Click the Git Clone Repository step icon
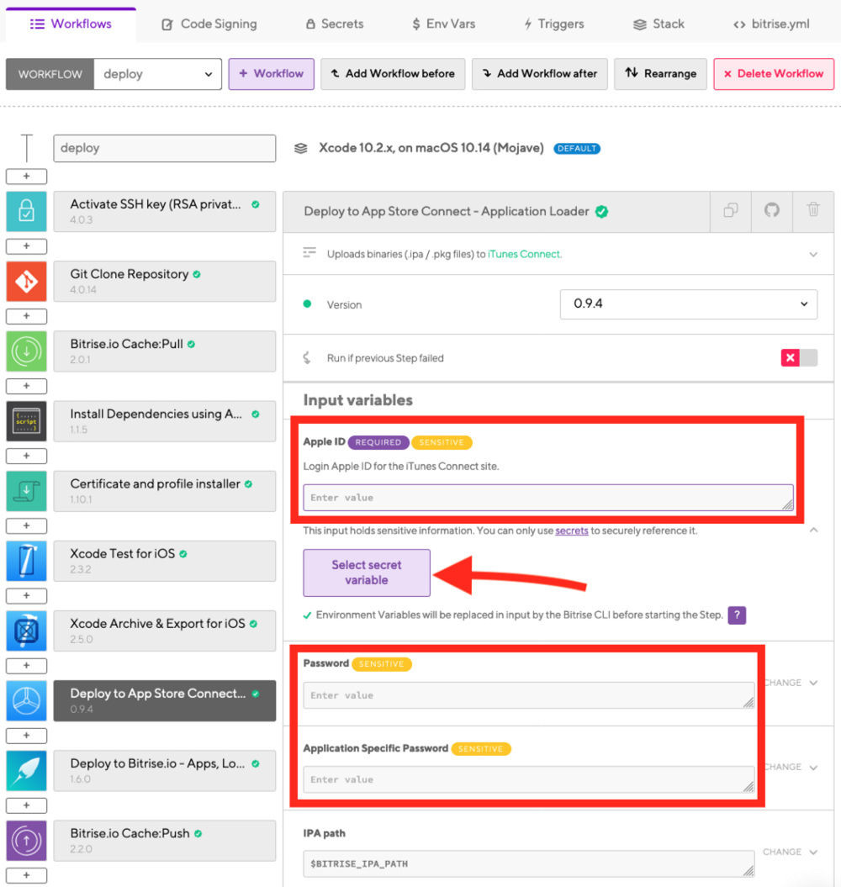 coord(26,281)
